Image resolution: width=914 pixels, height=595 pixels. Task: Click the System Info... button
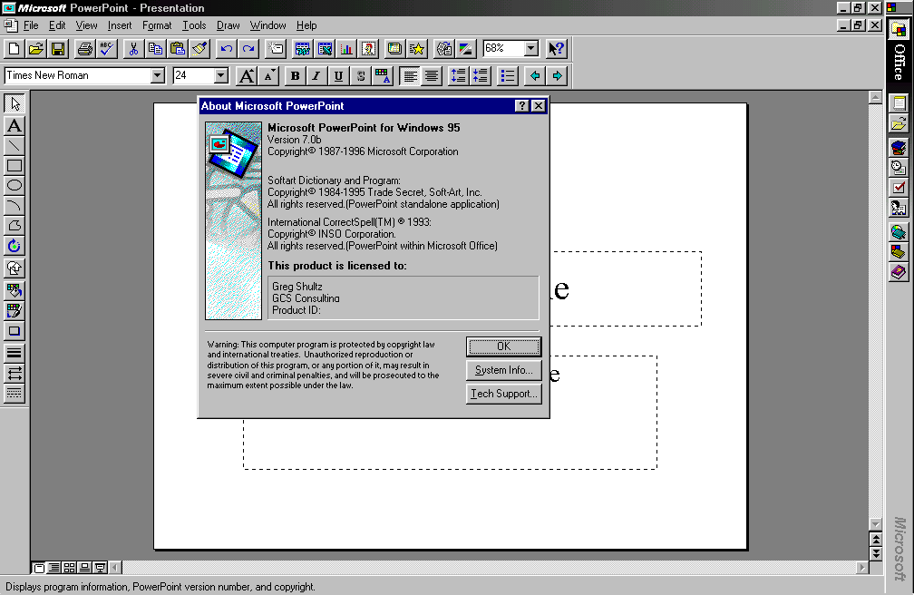503,370
